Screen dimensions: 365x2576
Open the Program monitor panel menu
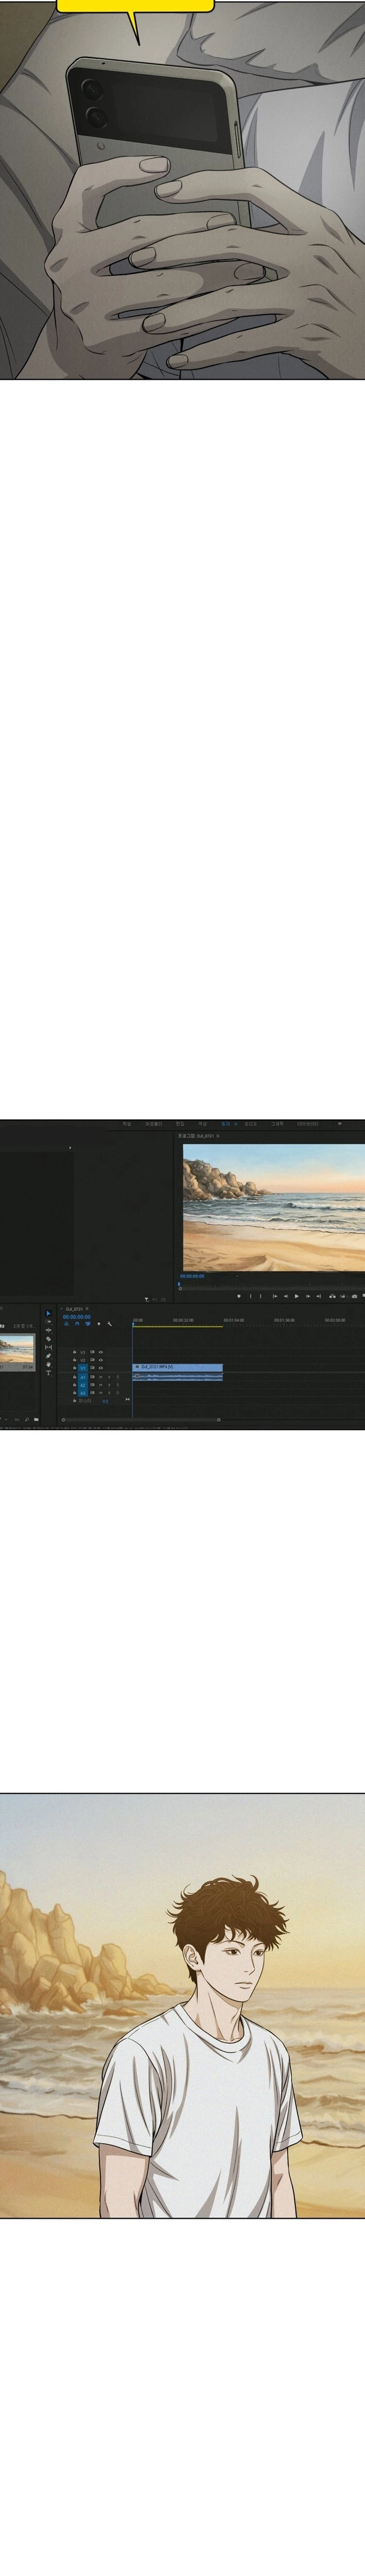coord(218,1136)
